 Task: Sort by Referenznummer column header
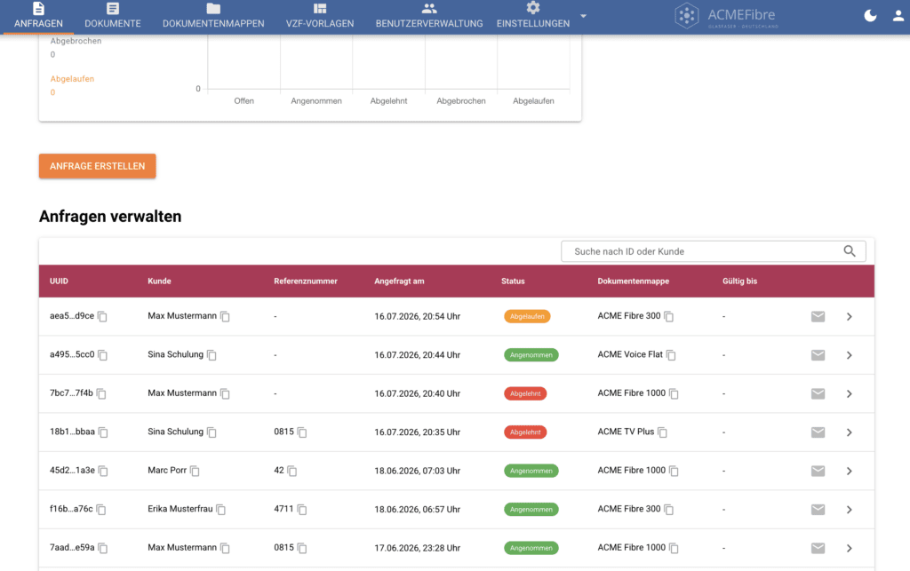tap(306, 282)
